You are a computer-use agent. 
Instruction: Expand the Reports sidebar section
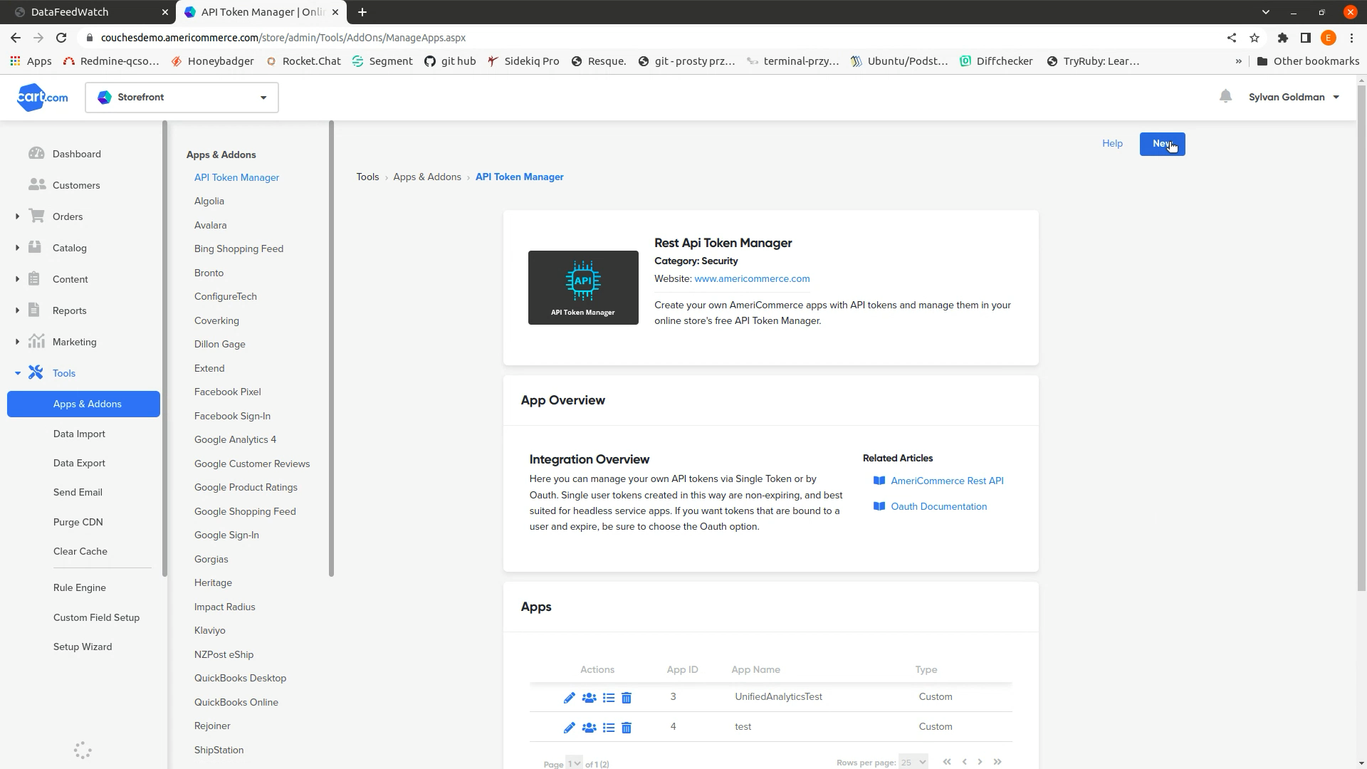(17, 310)
